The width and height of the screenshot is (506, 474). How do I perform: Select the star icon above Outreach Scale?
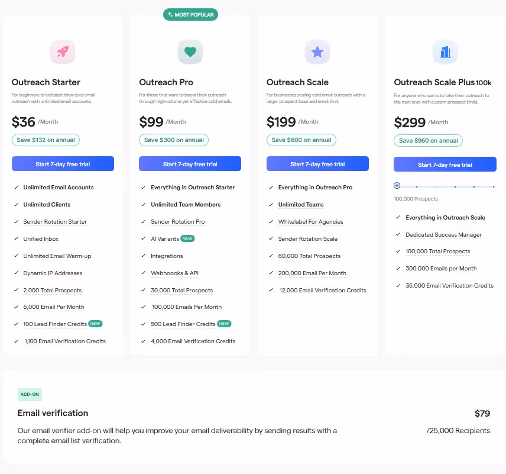click(x=317, y=51)
